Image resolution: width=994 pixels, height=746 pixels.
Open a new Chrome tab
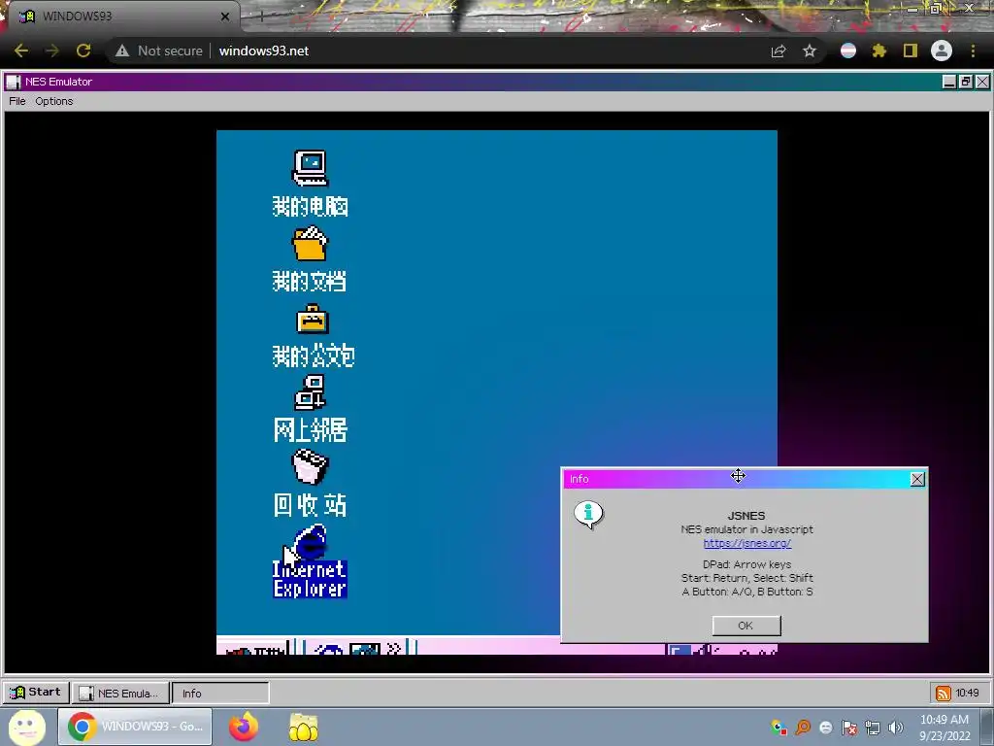261,17
